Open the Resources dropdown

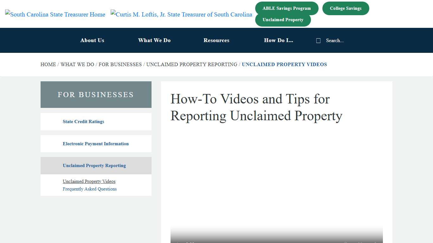point(216,40)
